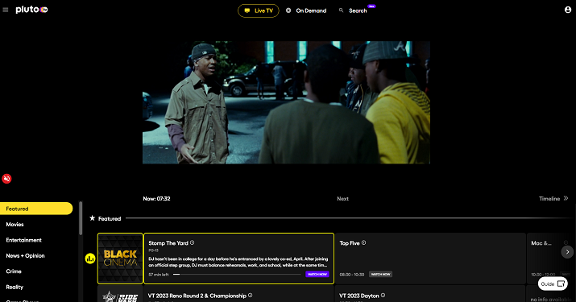Click the live video player
Screen dimensions: 576x302
286,102
